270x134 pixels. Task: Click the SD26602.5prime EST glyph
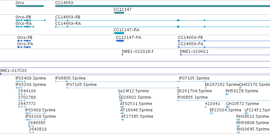tap(121, 101)
